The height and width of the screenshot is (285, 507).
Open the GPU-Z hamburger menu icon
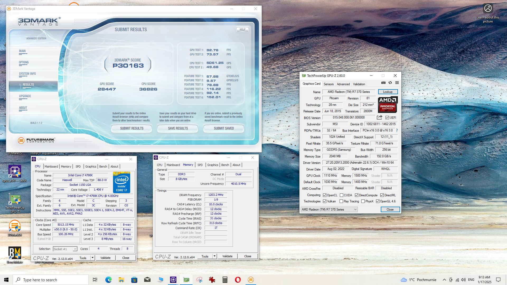(397, 83)
